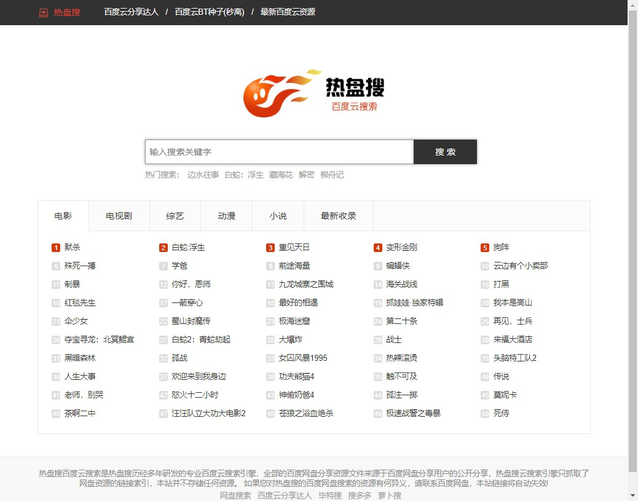Open movie 我本是高山
Screen dimensions: 638x501
(x=513, y=302)
